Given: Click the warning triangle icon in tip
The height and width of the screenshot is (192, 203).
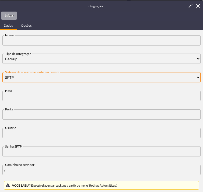Looking at the screenshot, I should coord(8,185).
